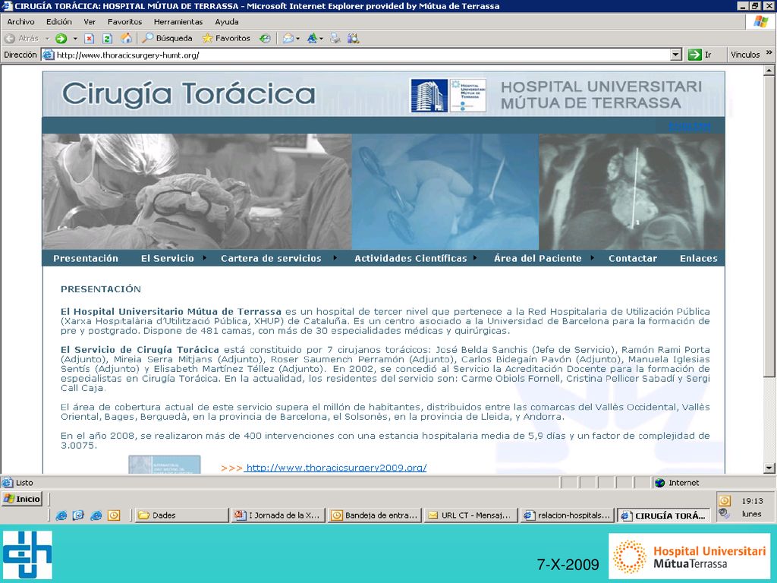
Task: Open the Búsqueda search pane
Action: 168,38
